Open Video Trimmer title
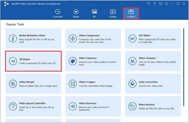189x123 pixels. (x=147, y=58)
